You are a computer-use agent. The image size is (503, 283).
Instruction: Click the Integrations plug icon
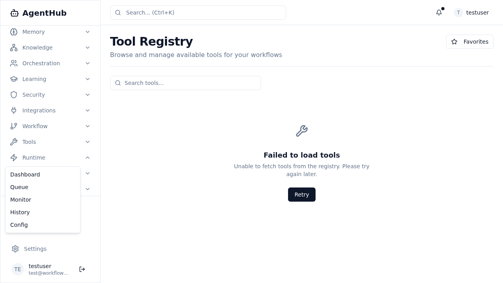[14, 110]
